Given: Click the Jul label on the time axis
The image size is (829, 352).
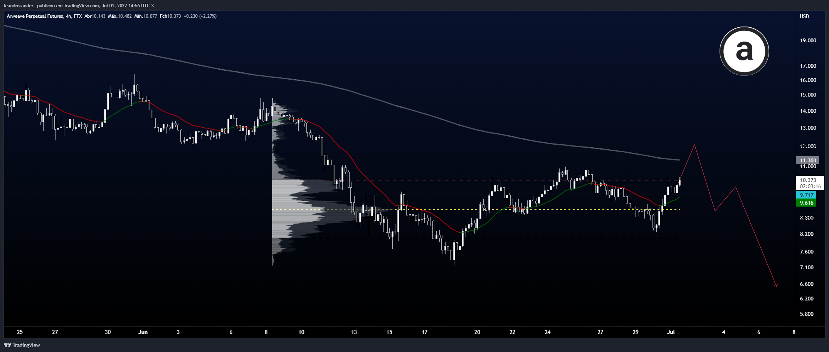Looking at the screenshot, I should [671, 332].
